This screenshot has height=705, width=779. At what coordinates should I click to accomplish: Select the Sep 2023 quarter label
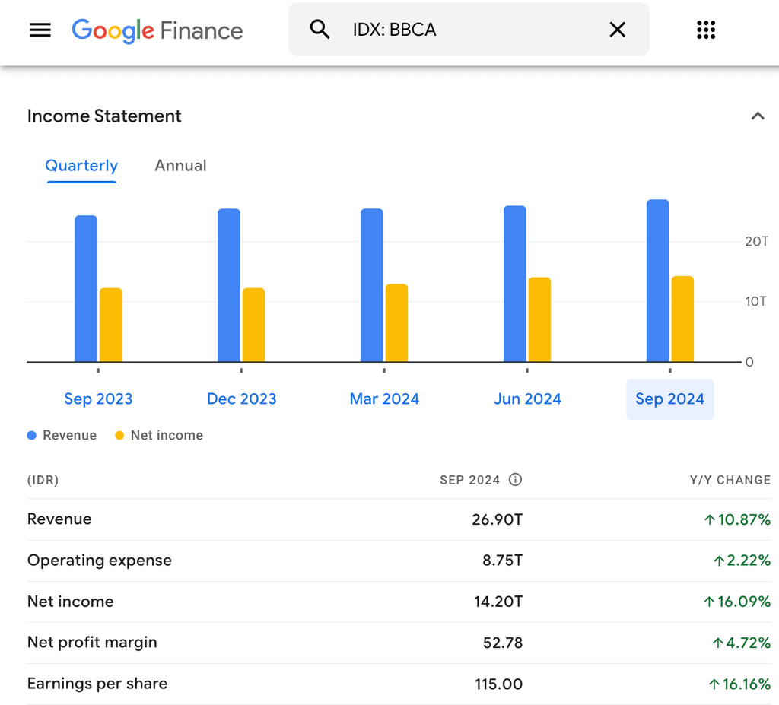98,399
